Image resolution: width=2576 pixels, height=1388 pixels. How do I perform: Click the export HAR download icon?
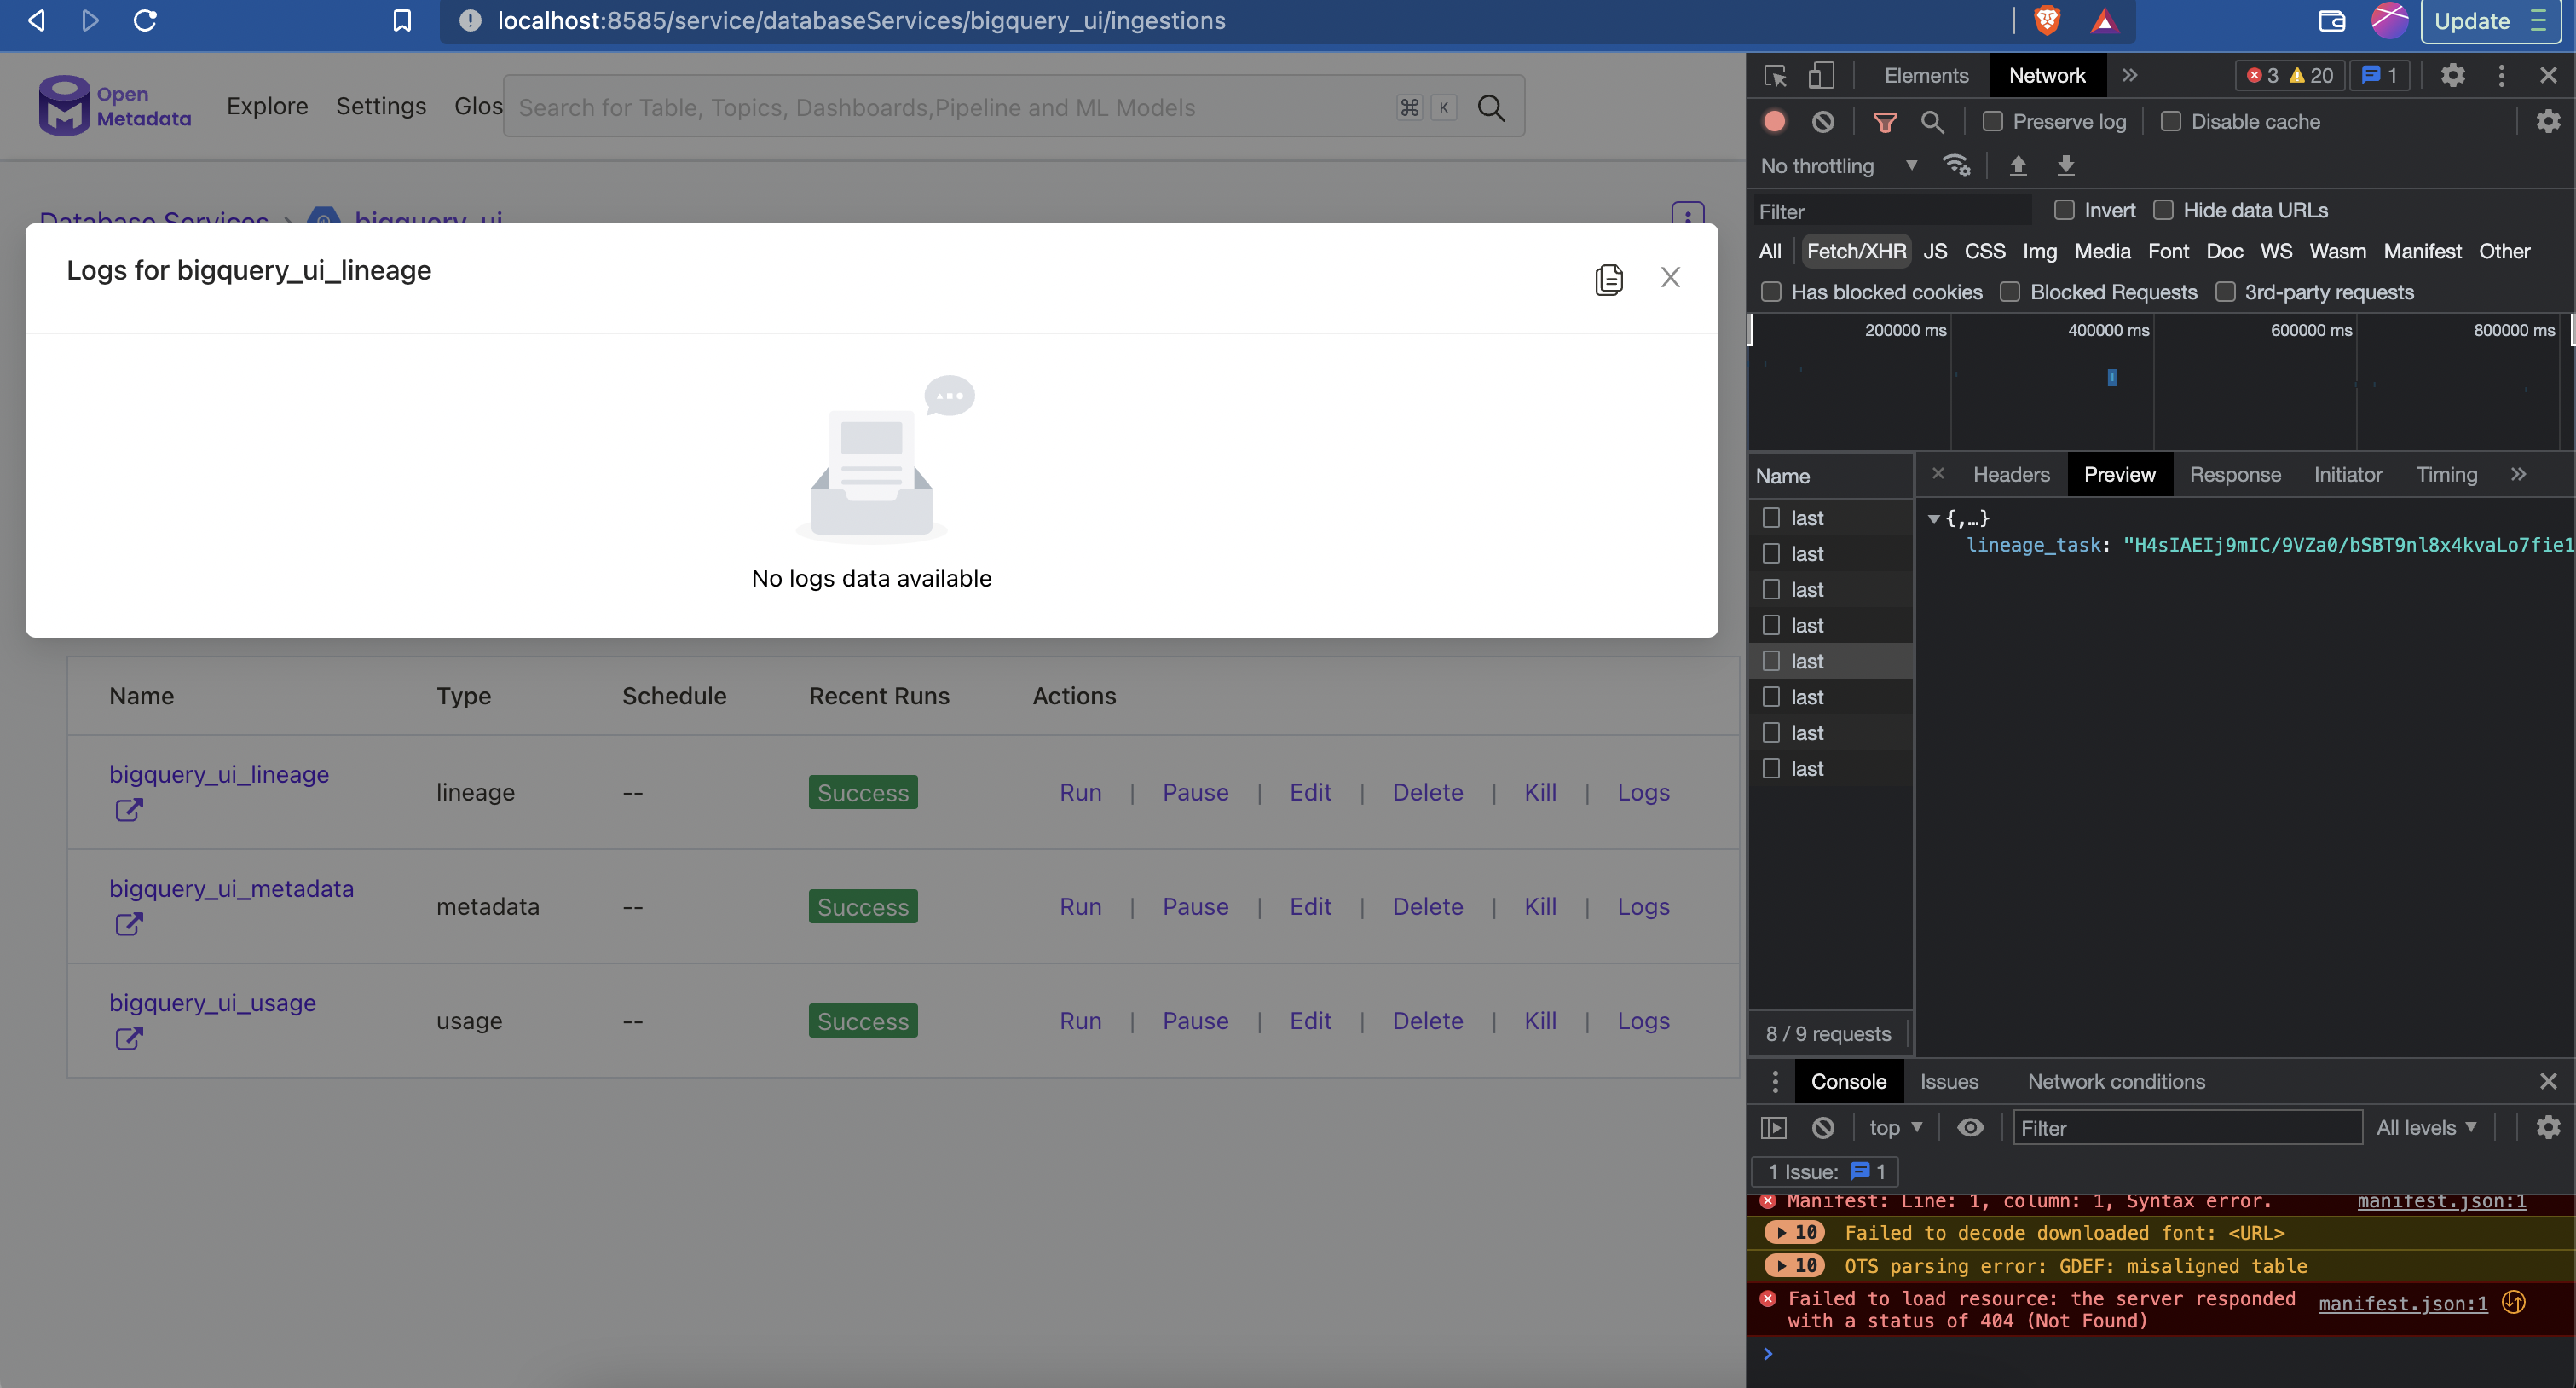click(2066, 165)
